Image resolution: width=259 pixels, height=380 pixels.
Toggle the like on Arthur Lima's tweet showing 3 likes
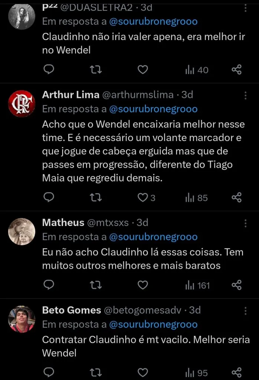click(142, 197)
